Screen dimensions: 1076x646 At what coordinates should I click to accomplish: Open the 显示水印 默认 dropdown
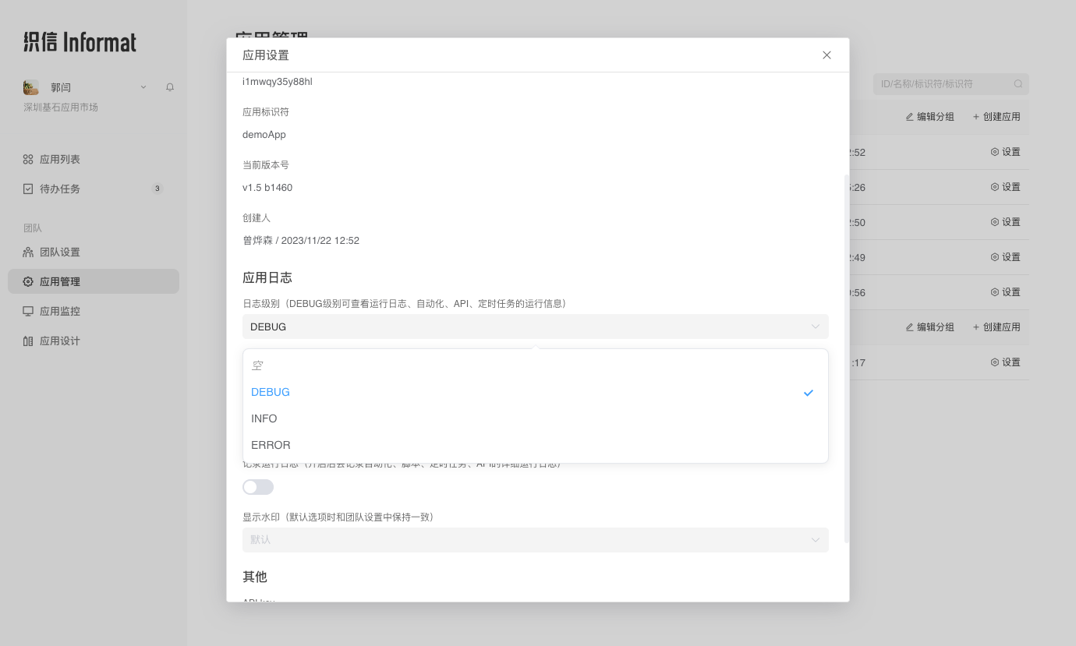536,539
